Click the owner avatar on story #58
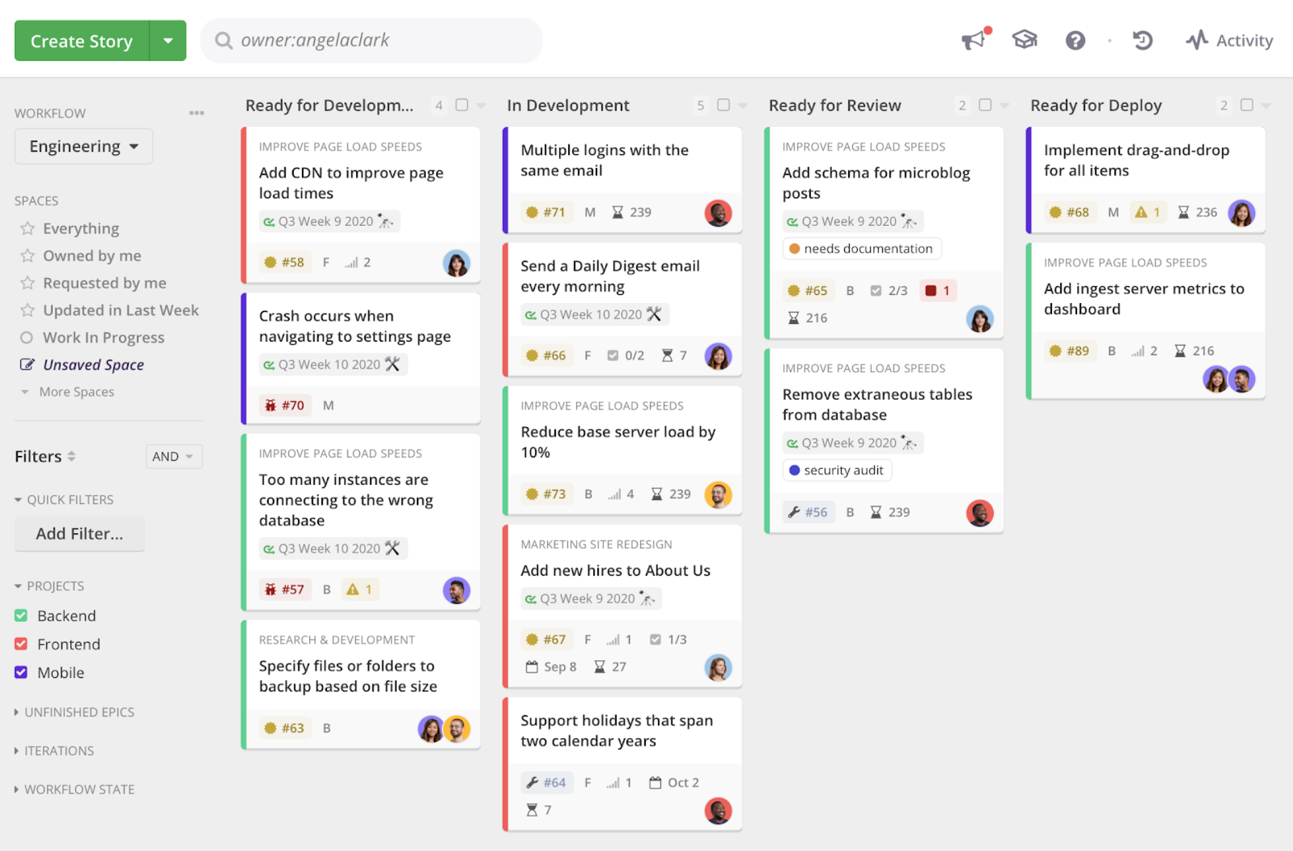Viewport: 1293px width, 851px height. [456, 263]
